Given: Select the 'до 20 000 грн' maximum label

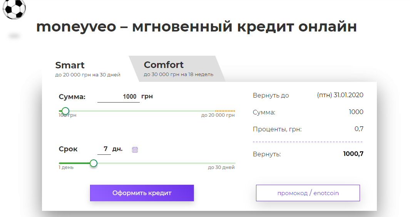Looking at the screenshot, I should pos(218,115).
